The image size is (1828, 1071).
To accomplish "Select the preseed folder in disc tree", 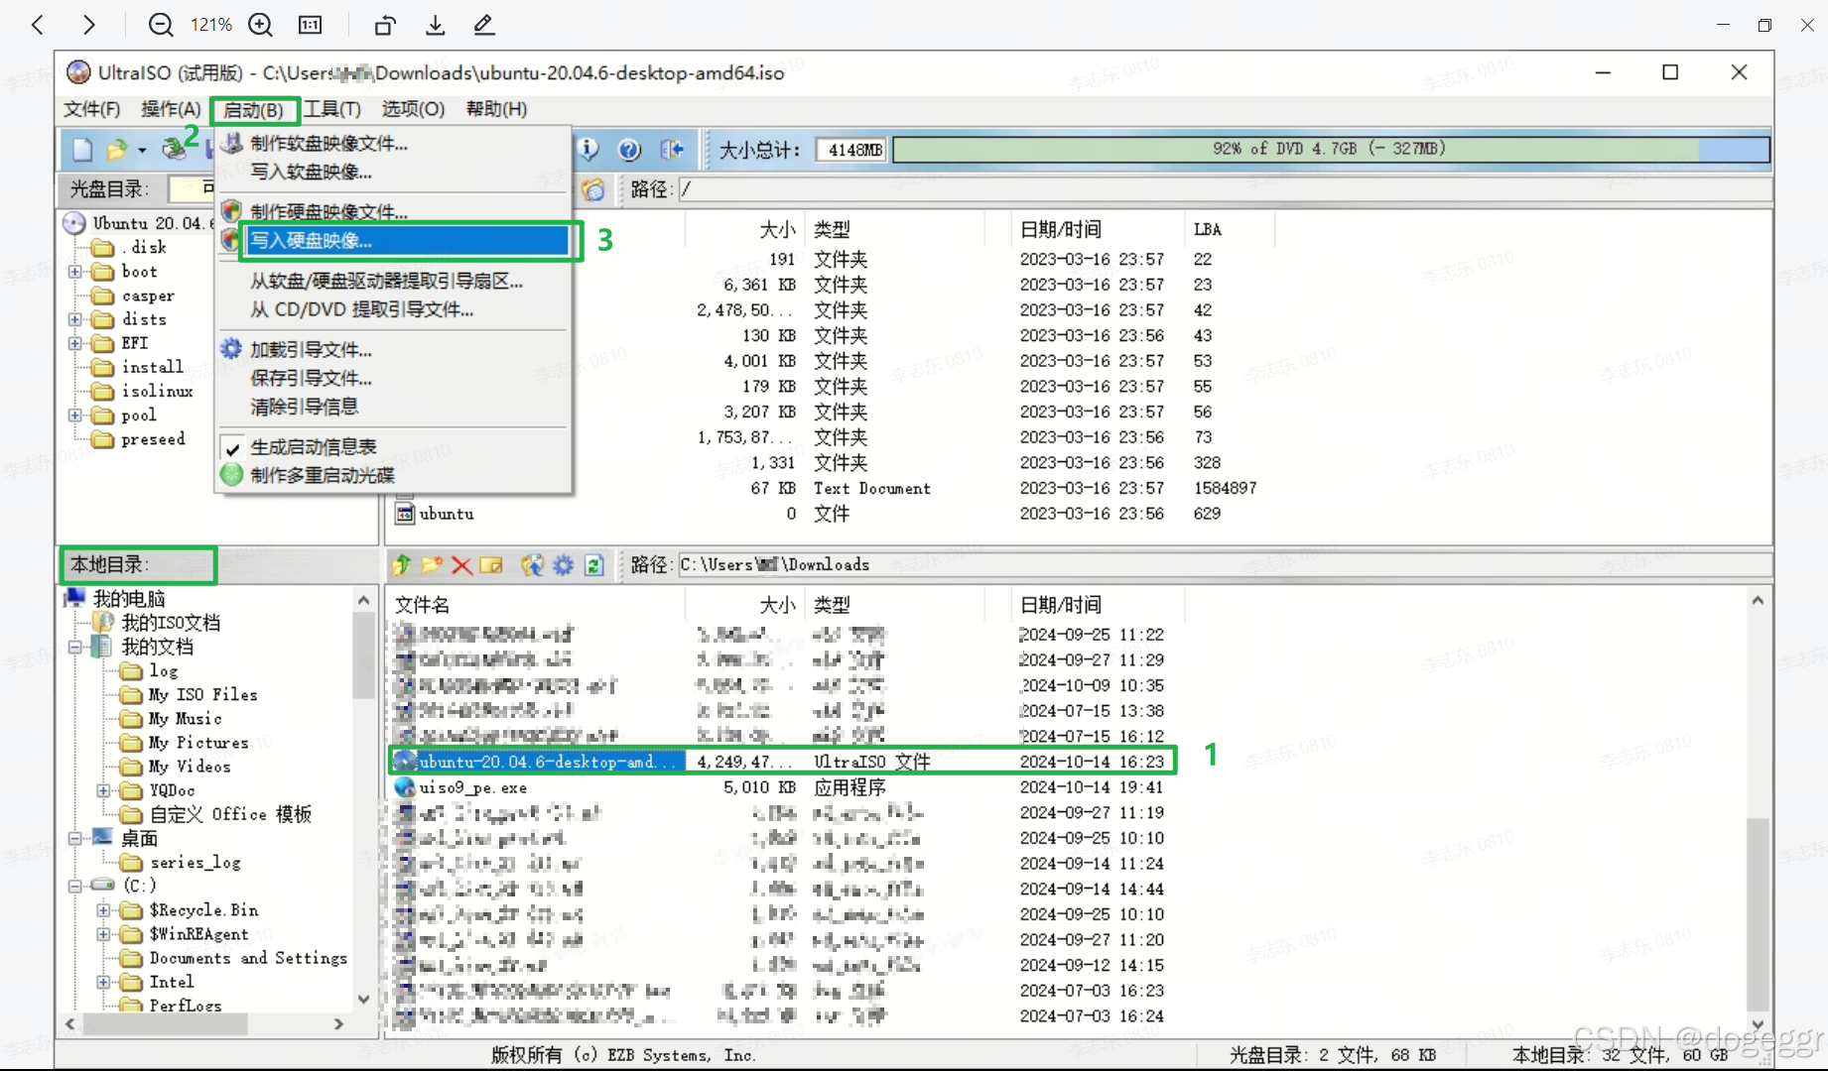I will tap(153, 439).
